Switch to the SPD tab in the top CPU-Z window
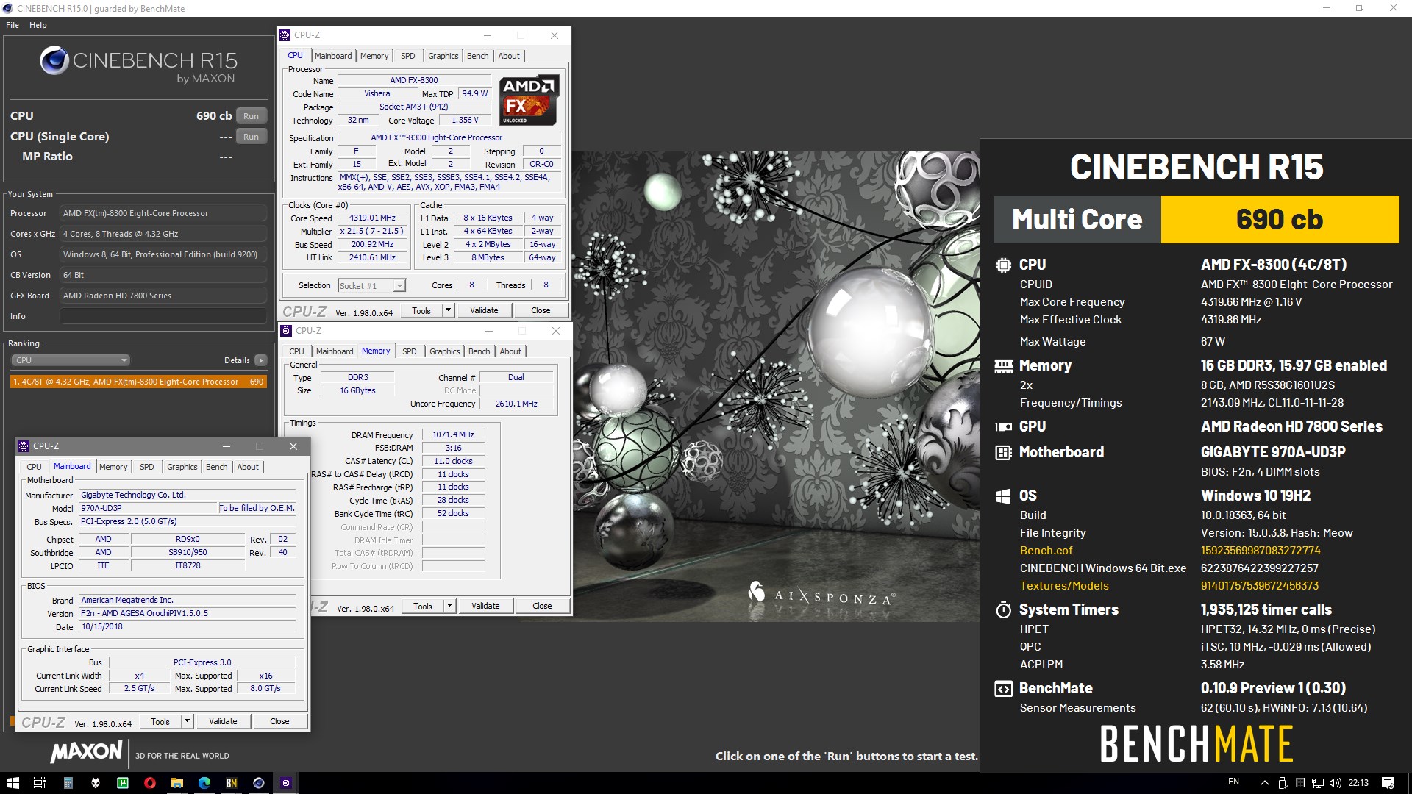 (408, 56)
